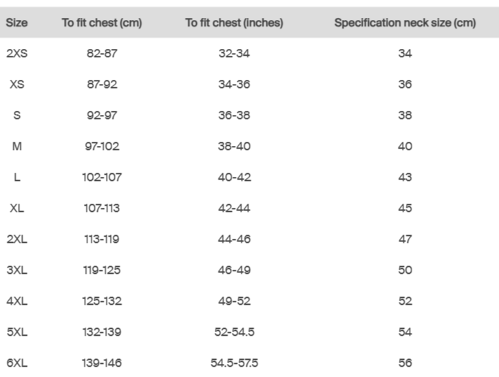Select the To fit chest (cm) header
This screenshot has height=377, width=499.
102,23
